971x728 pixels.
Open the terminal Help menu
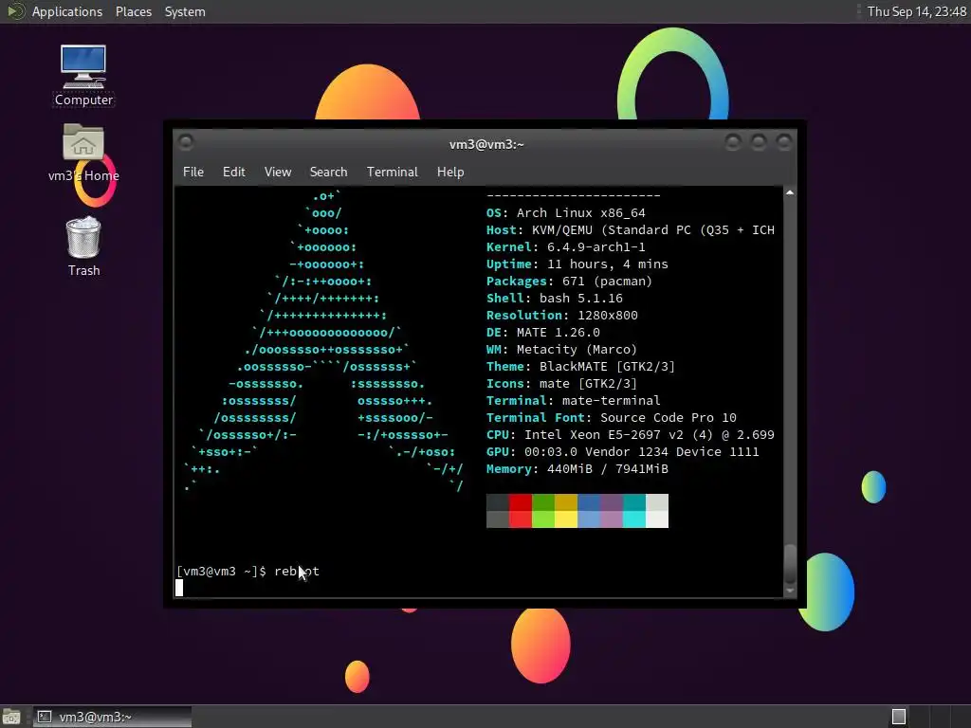[x=450, y=173]
